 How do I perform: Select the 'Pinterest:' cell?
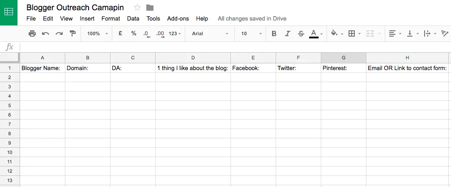click(344, 68)
